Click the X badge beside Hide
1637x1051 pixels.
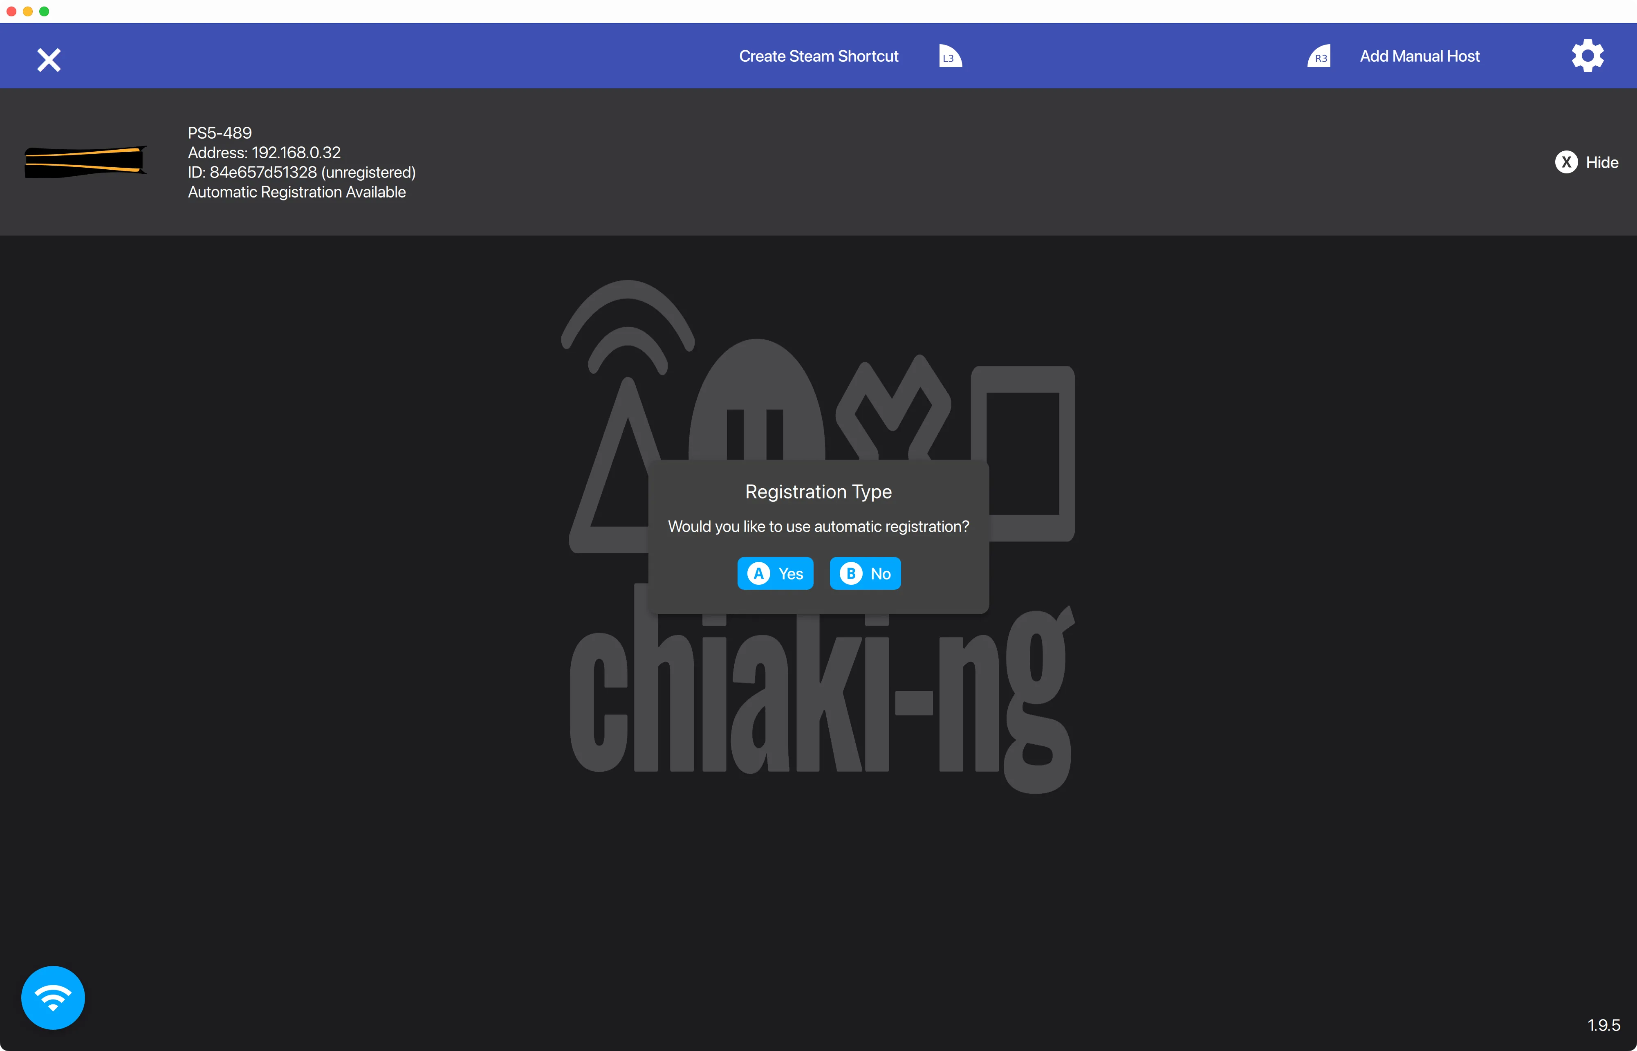point(1566,162)
